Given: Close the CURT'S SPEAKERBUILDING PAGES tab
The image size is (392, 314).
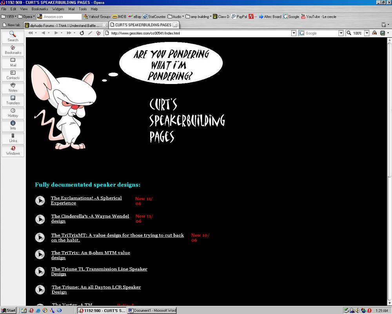Looking at the screenshot, I should click(x=175, y=25).
